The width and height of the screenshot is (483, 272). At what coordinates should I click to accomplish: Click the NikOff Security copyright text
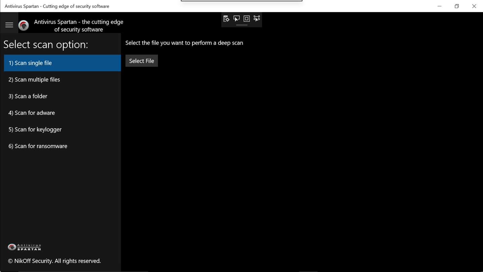click(x=54, y=261)
